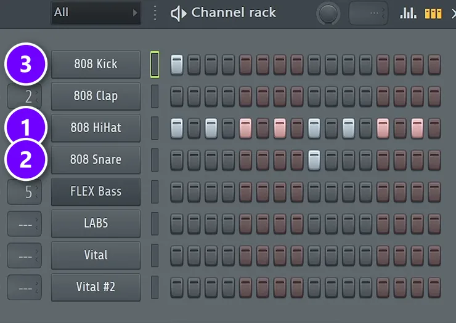Select the 808 Clap channel selector LED
Viewport: 456px width, 323px height.
(155, 96)
